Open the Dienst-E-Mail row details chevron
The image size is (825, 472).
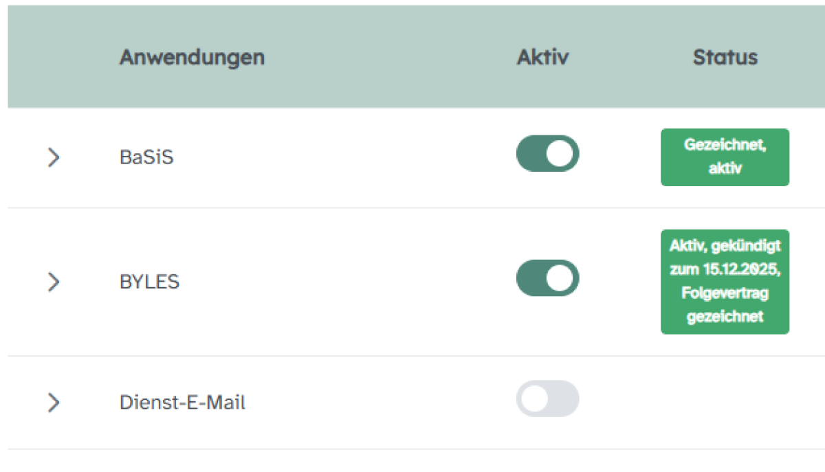coord(54,403)
